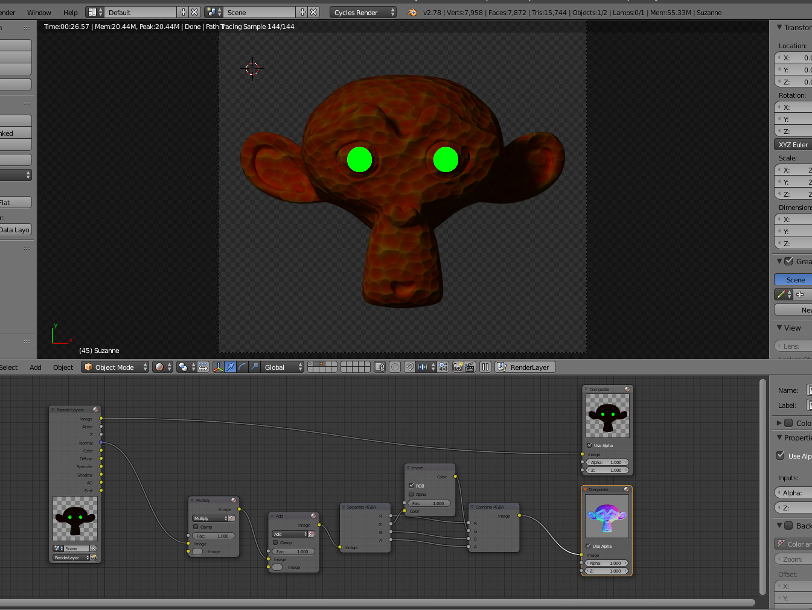Toggle the snap magnet icon

tap(410, 367)
